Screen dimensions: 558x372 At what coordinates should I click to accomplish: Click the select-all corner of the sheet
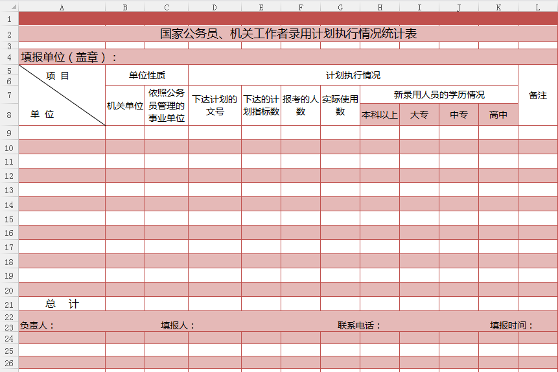(x=9, y=7)
